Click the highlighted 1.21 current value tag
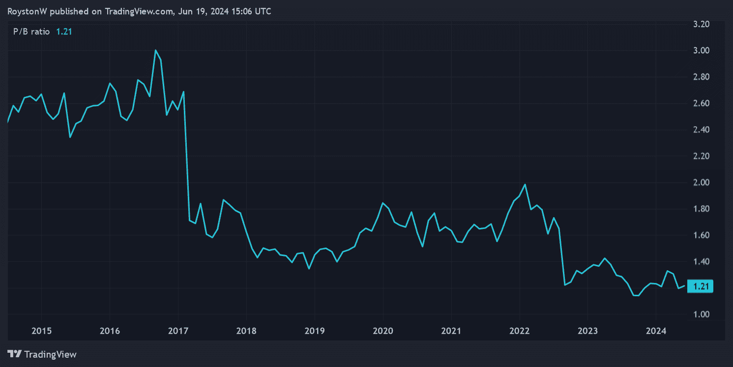This screenshot has height=367, width=733. [700, 286]
